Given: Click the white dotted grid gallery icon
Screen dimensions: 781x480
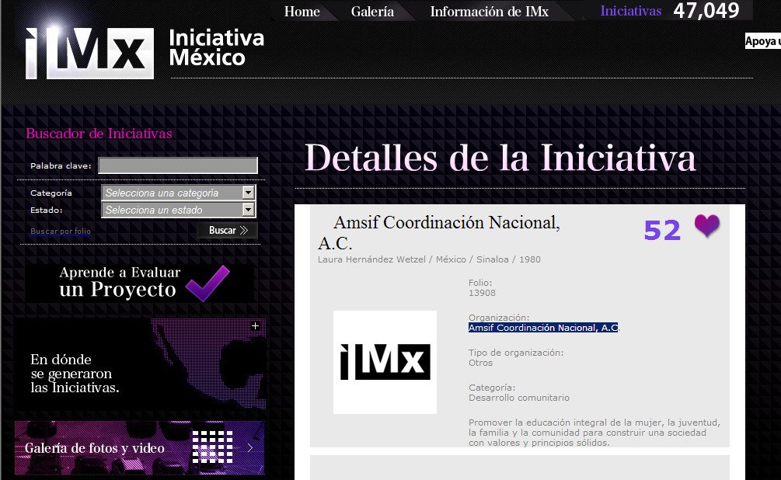Looking at the screenshot, I should (x=212, y=447).
